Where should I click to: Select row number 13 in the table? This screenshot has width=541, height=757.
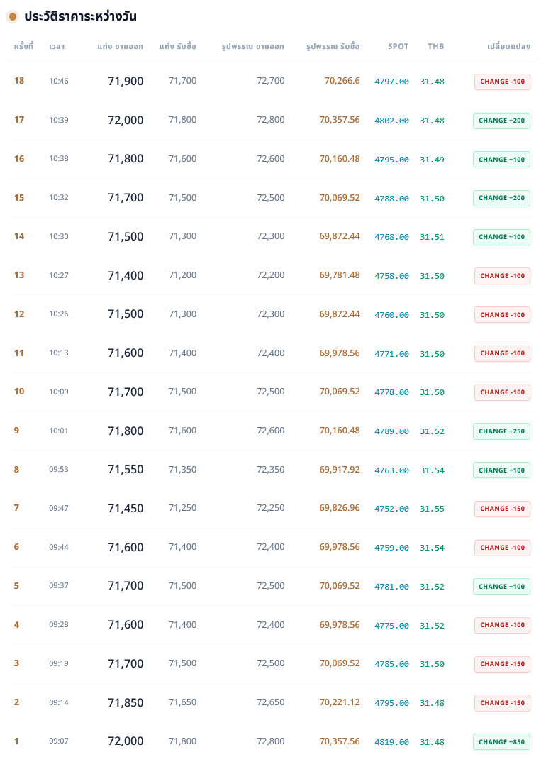(19, 275)
